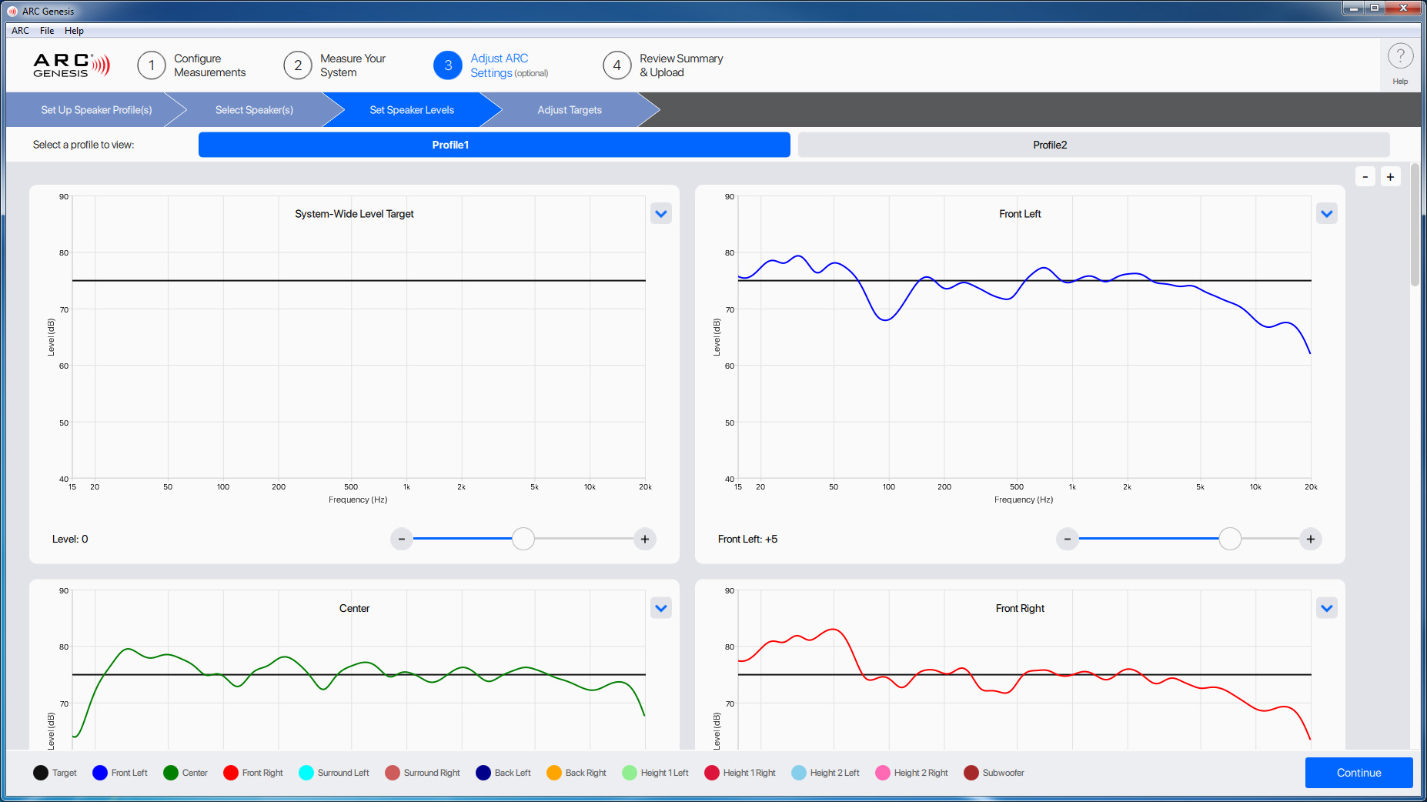Image resolution: width=1427 pixels, height=802 pixels.
Task: Go to Set Up Speaker Profile(s) step
Action: (96, 110)
